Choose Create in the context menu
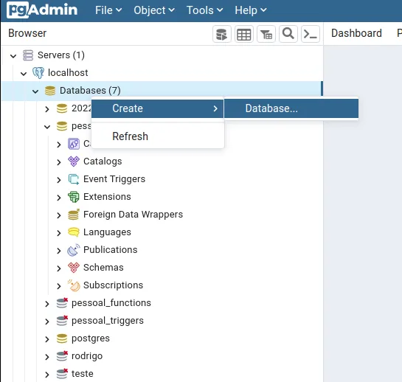This screenshot has width=402, height=382. point(157,108)
